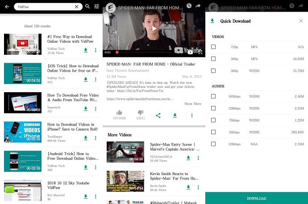Select the 360p WEBM 15,70M checkbox
The height and width of the screenshot is (204, 308).
(x=213, y=71)
